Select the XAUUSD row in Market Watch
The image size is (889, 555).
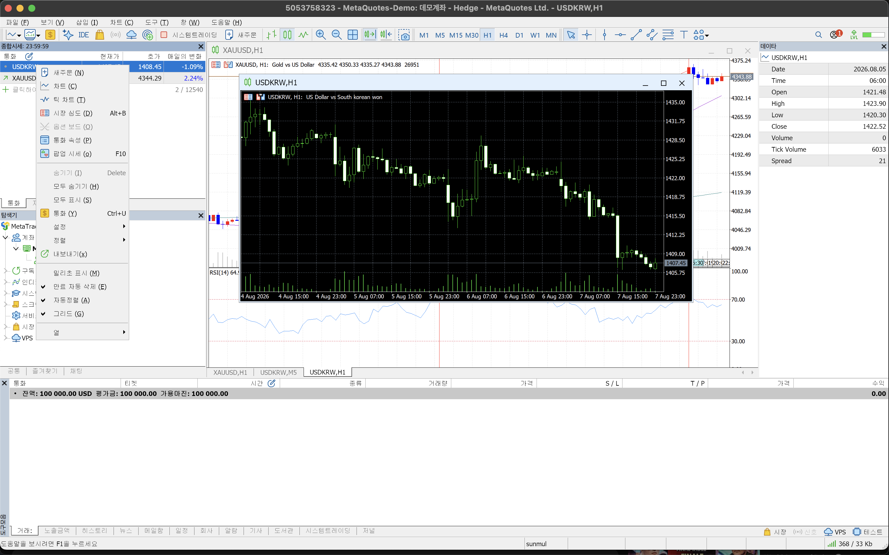point(103,78)
